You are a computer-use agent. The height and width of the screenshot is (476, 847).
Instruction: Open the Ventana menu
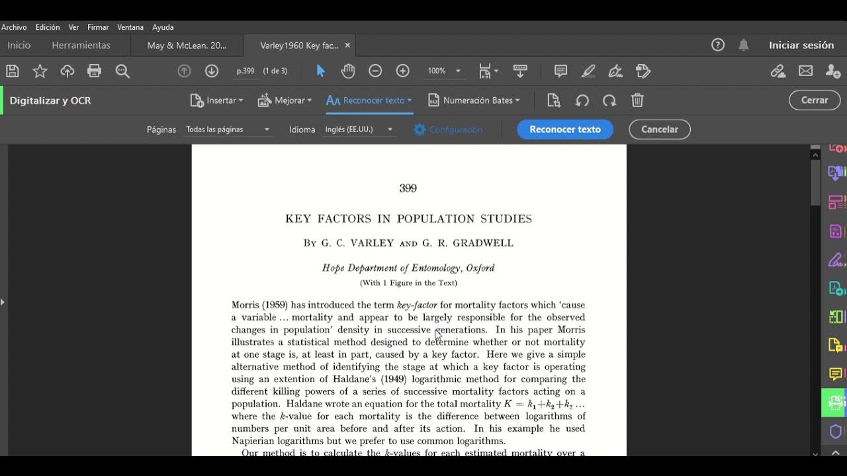tap(130, 27)
